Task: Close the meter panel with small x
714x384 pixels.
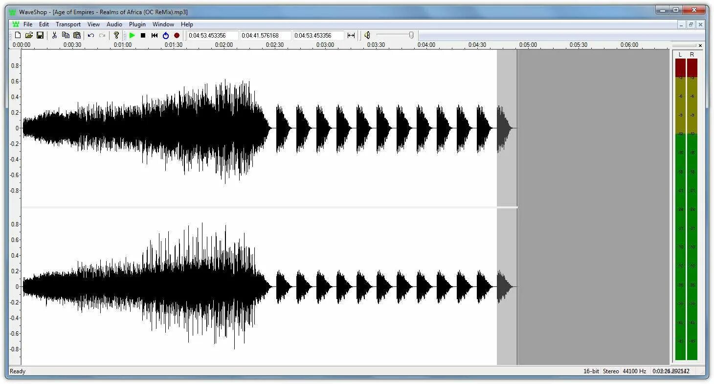Action: click(x=700, y=45)
